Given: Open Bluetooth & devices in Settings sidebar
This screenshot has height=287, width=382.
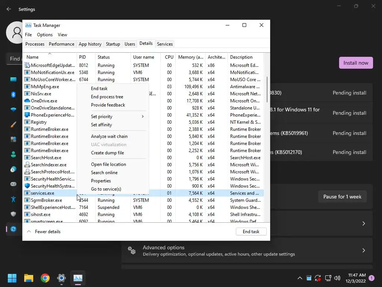Looking at the screenshot, I should 13,95.
